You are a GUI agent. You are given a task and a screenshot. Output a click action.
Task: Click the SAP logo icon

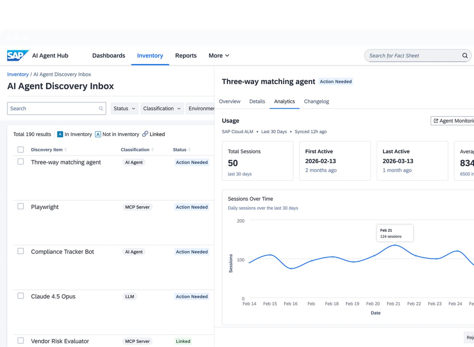(18, 56)
